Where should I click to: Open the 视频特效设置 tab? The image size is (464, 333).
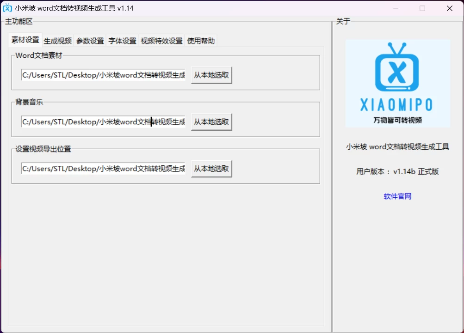coord(161,41)
